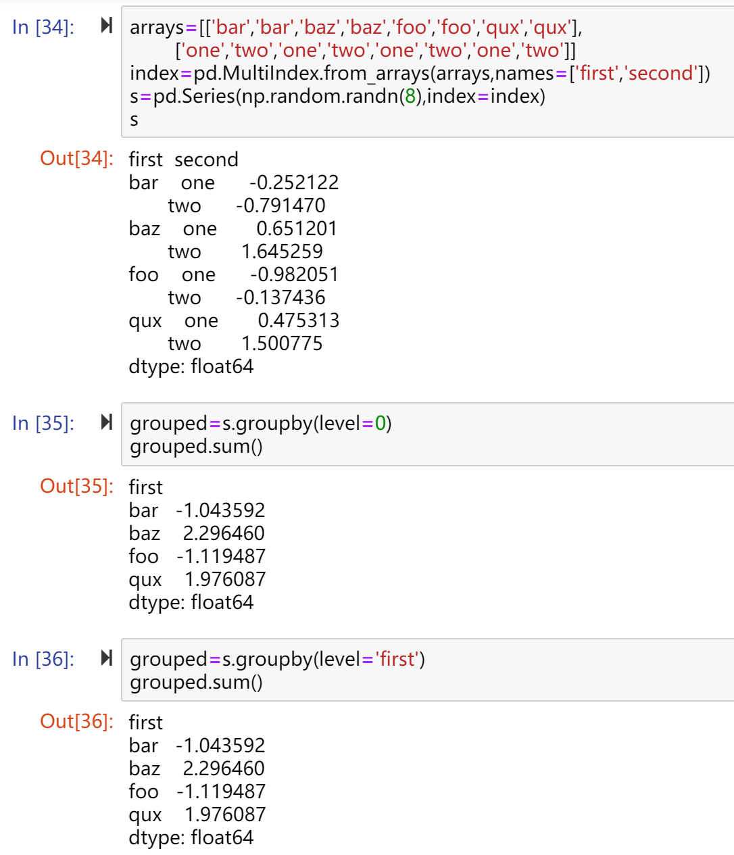
Task: Click 'dtype: float64' line in Out[34]
Action: (x=191, y=366)
